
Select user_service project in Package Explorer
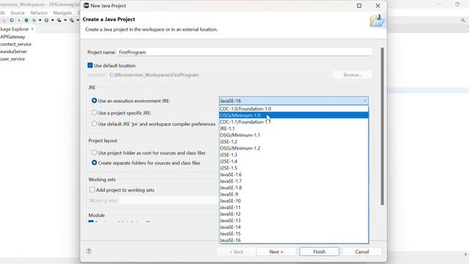[12, 59]
